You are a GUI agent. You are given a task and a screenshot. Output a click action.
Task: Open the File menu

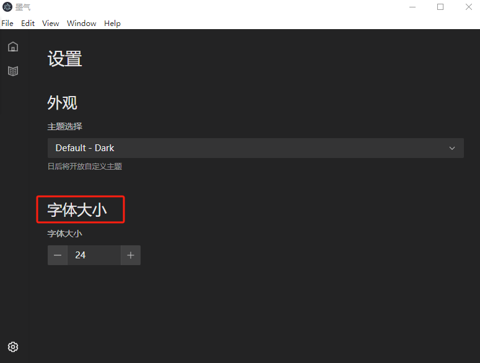7,24
